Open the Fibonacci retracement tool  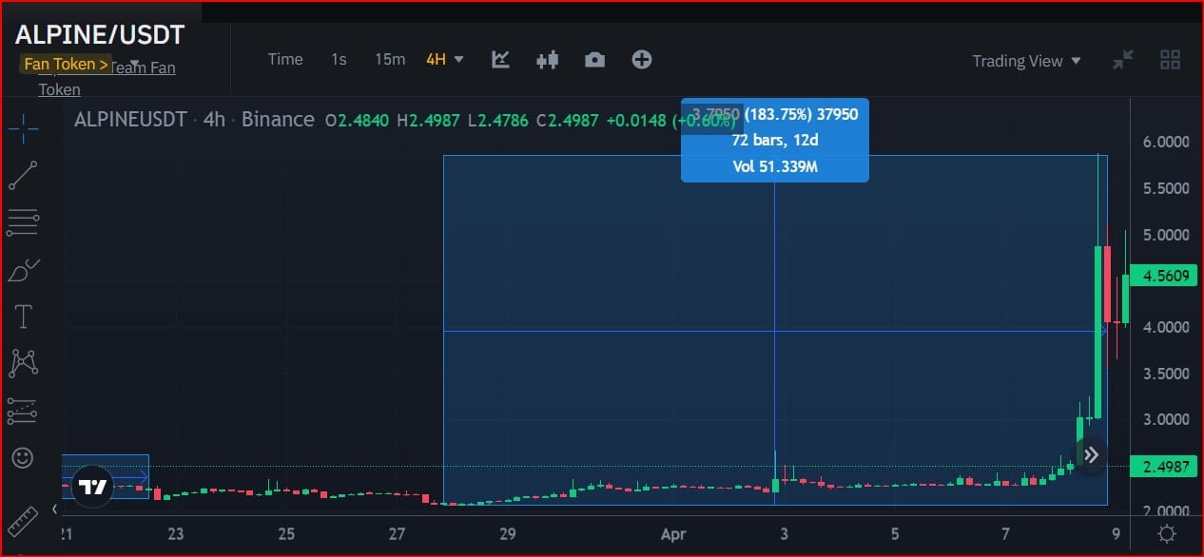[23, 222]
